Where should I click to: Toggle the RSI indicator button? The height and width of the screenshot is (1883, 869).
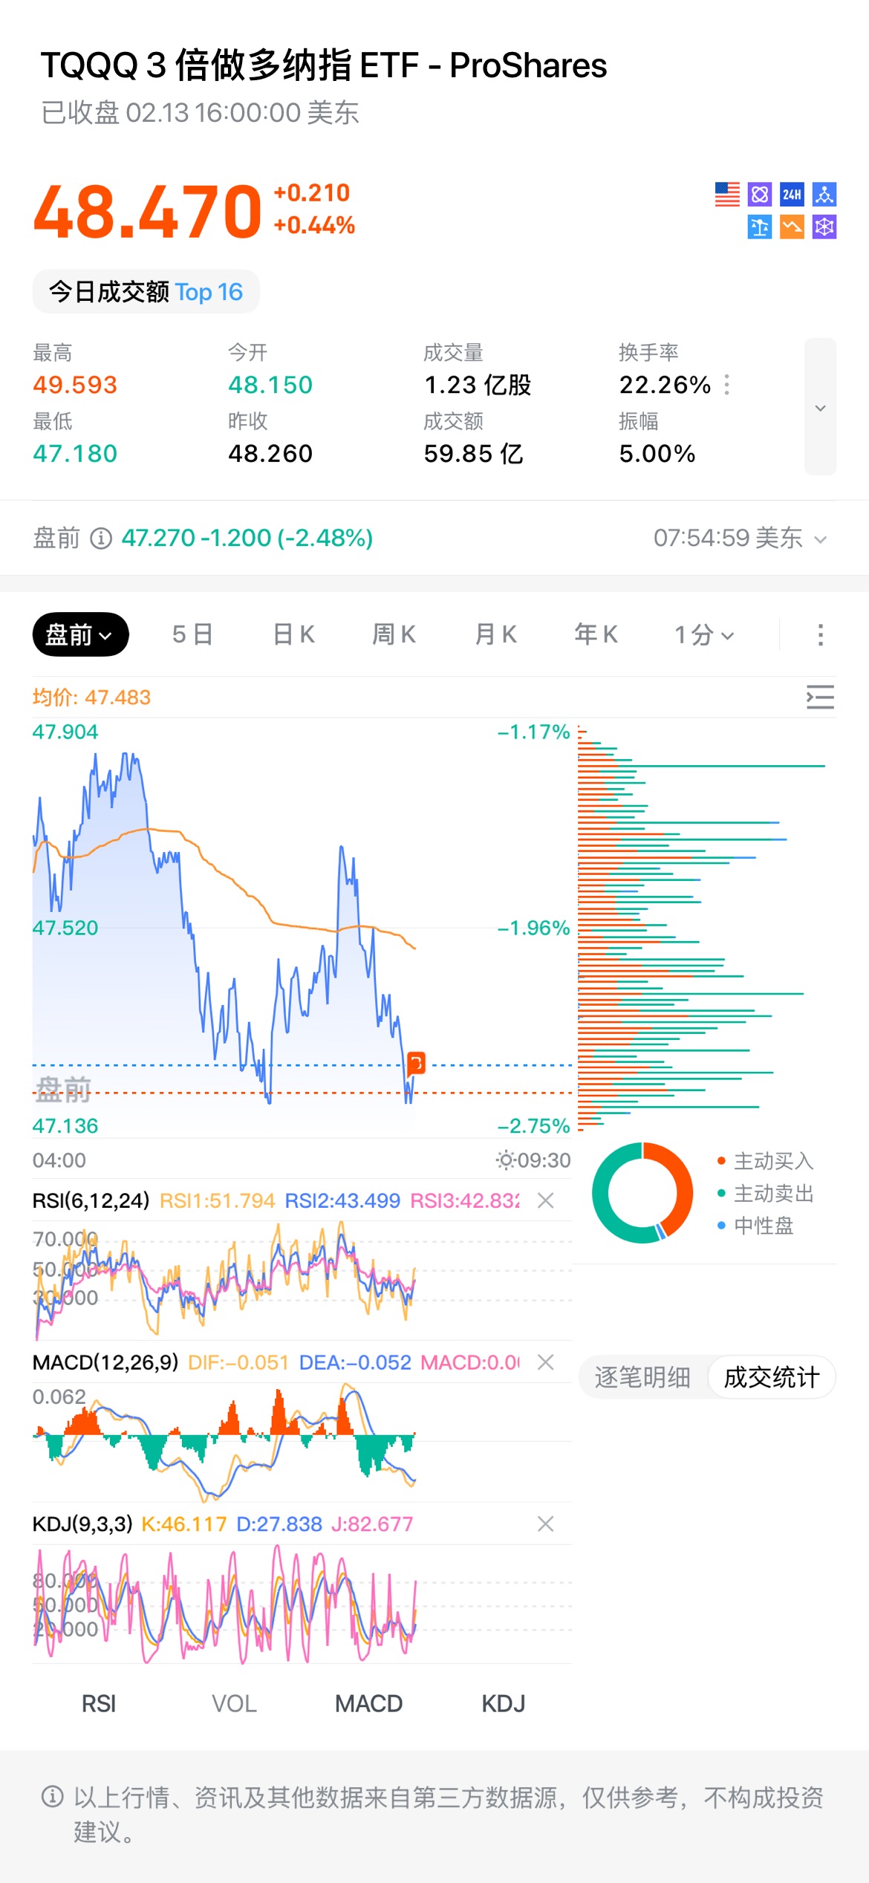click(x=99, y=1703)
